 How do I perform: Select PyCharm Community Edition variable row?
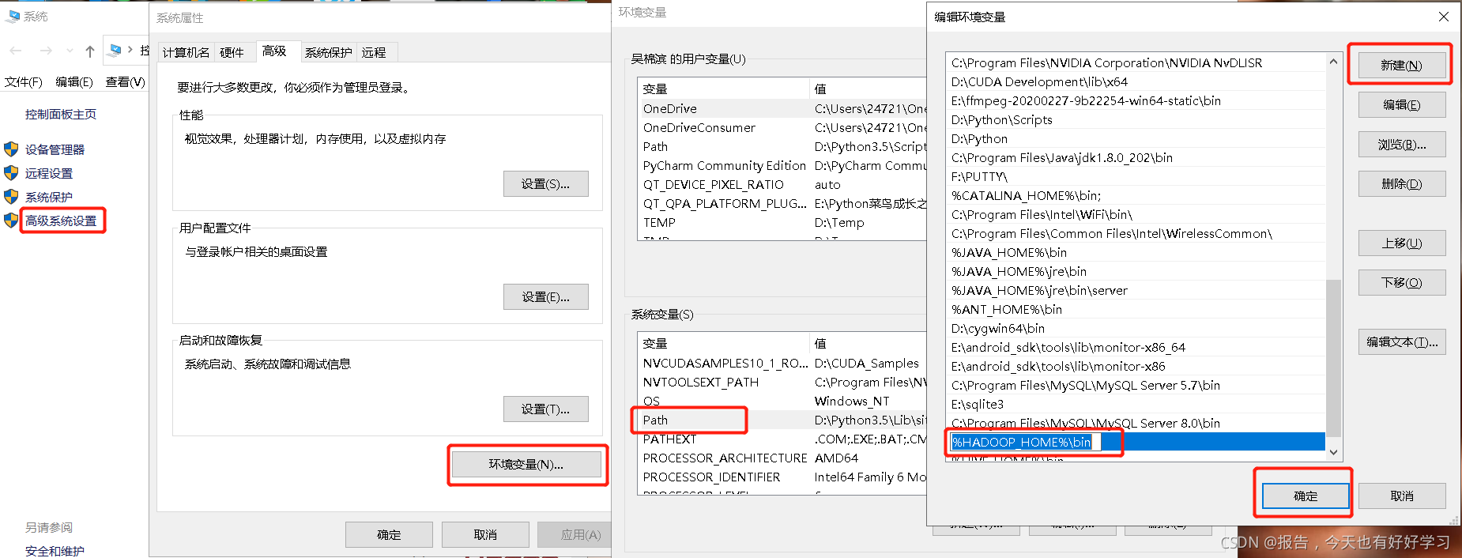(x=782, y=165)
